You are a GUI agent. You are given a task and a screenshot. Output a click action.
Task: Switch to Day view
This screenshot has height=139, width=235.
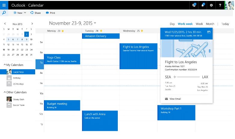point(172,24)
